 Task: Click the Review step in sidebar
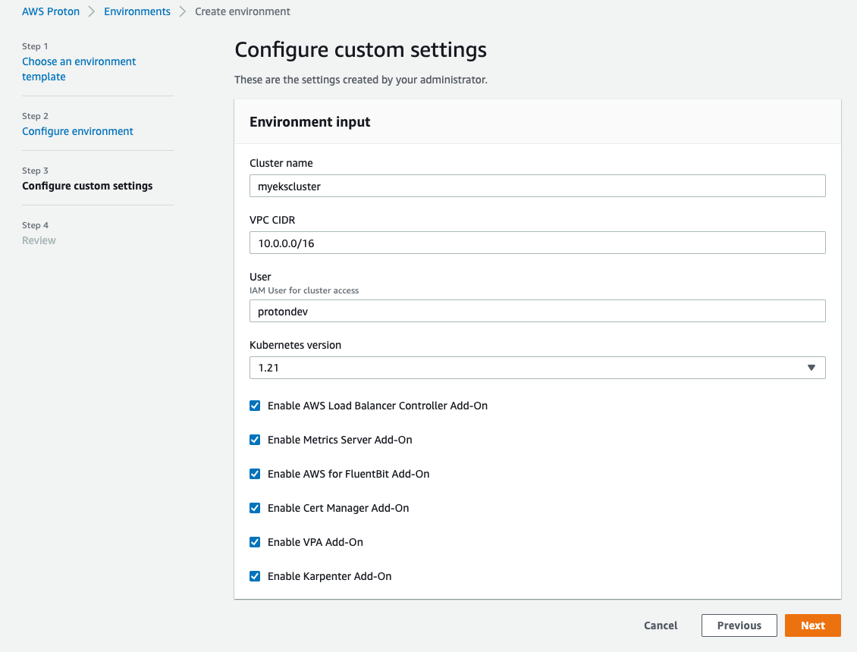(x=39, y=240)
